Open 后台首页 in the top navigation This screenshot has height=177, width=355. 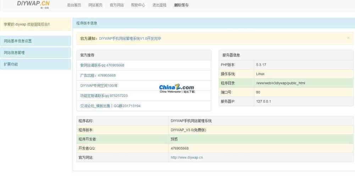(x=74, y=5)
